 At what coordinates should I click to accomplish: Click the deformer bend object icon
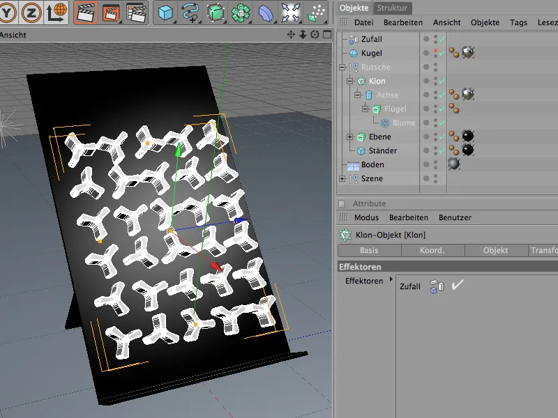tap(266, 12)
